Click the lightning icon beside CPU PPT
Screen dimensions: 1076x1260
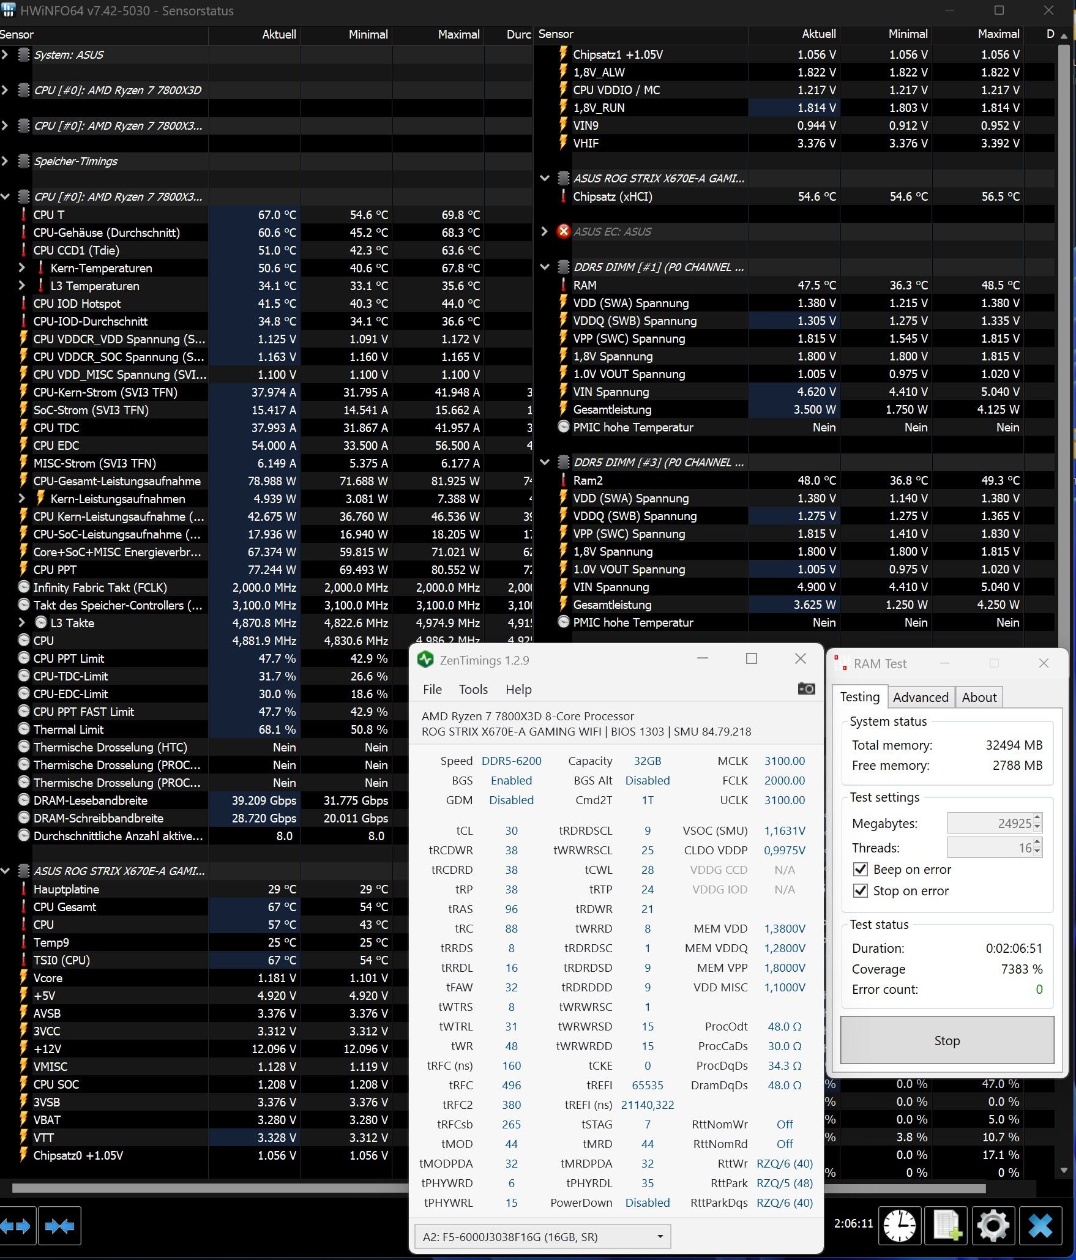(24, 569)
